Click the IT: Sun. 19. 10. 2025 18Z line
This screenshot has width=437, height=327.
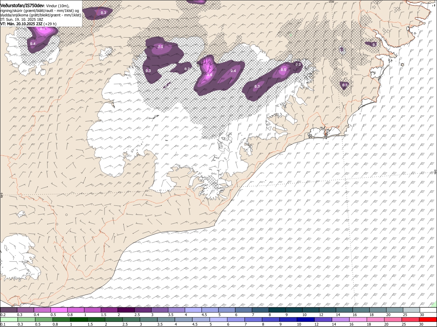(22, 19)
